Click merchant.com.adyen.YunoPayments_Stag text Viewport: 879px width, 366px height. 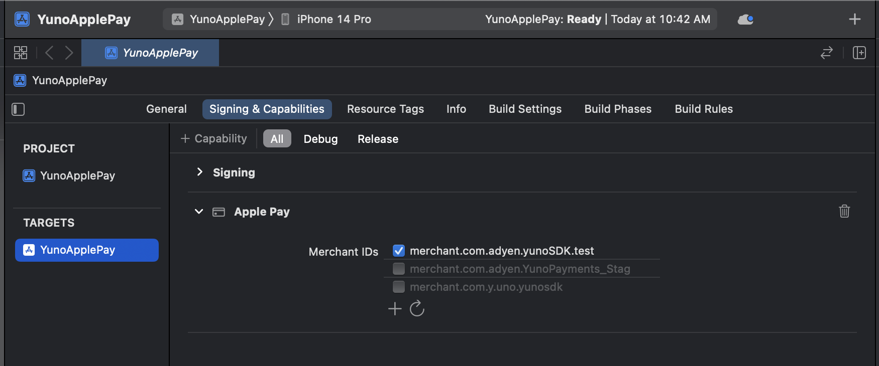coord(520,269)
